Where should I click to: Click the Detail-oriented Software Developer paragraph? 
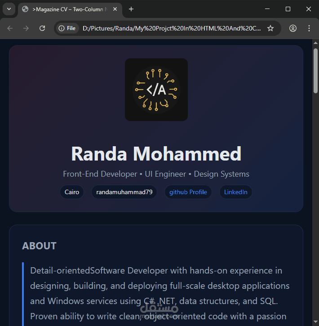(x=159, y=294)
